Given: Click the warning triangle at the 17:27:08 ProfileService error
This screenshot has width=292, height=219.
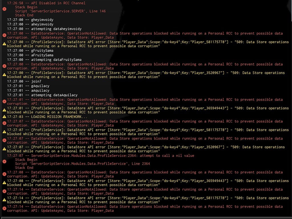Looking at the screenshot, I should (x=4, y=183).
